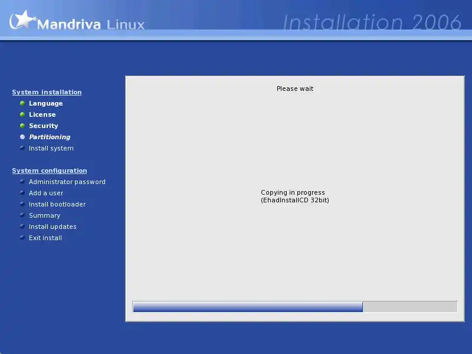Select the Exit install step

[45, 238]
